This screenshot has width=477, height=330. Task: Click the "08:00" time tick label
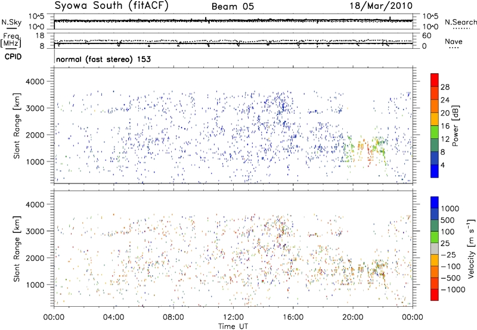click(174, 317)
